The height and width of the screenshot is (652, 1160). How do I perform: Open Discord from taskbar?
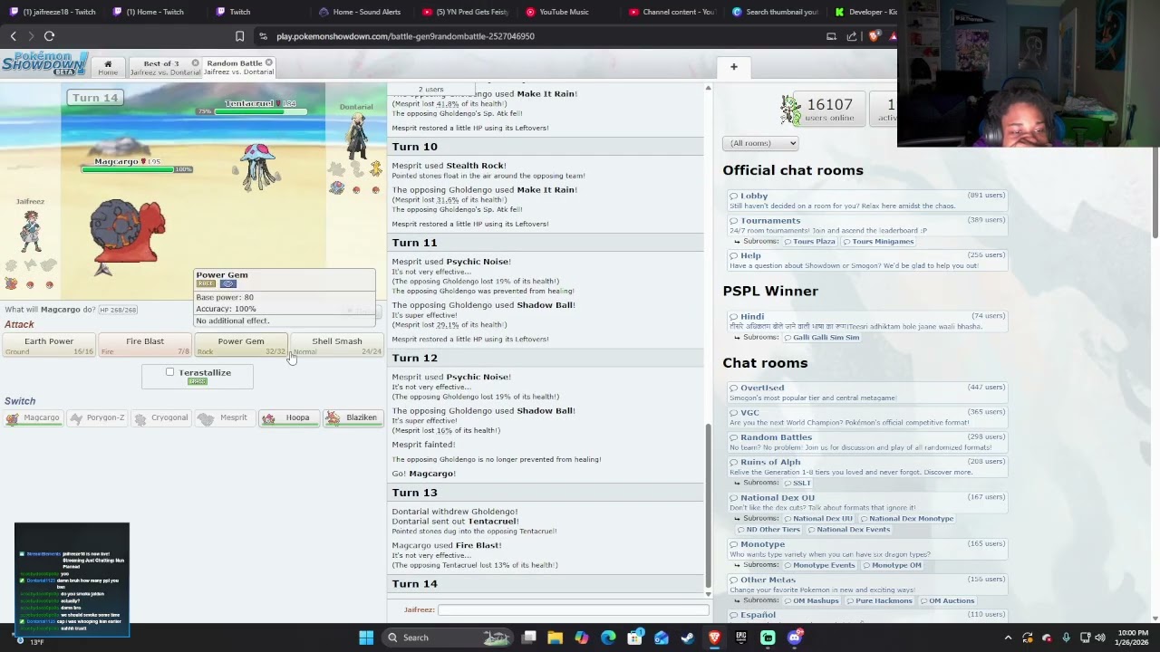[x=795, y=638]
